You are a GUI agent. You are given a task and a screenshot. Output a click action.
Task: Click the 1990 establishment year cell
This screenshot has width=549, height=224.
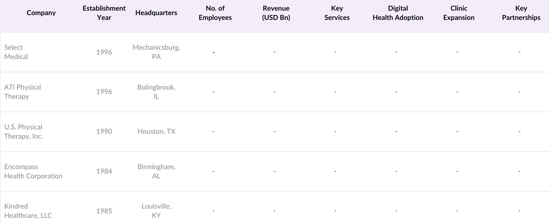point(104,131)
